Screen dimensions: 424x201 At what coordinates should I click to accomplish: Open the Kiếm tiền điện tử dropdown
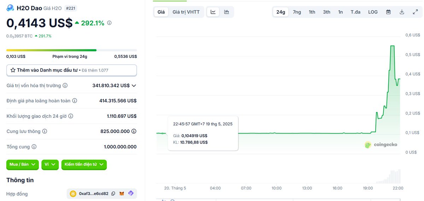click(x=84, y=164)
